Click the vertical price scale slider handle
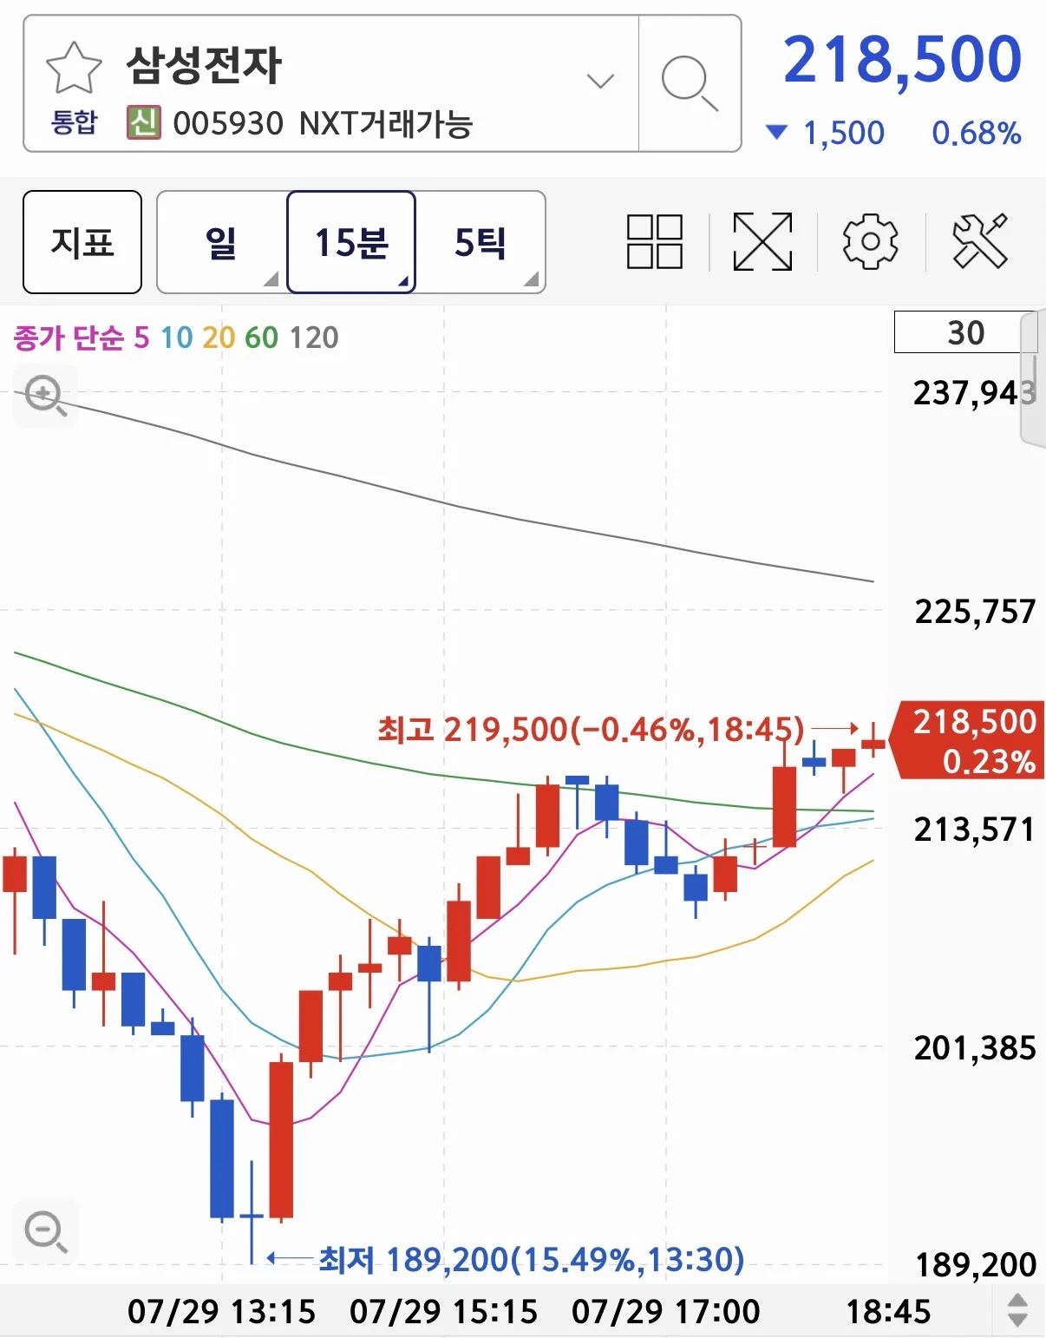 tap(1033, 380)
